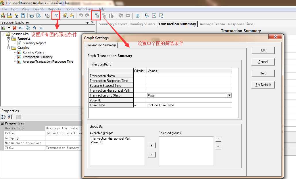This screenshot has width=296, height=179.
Task: Open the View menu
Action: click(x=25, y=9)
